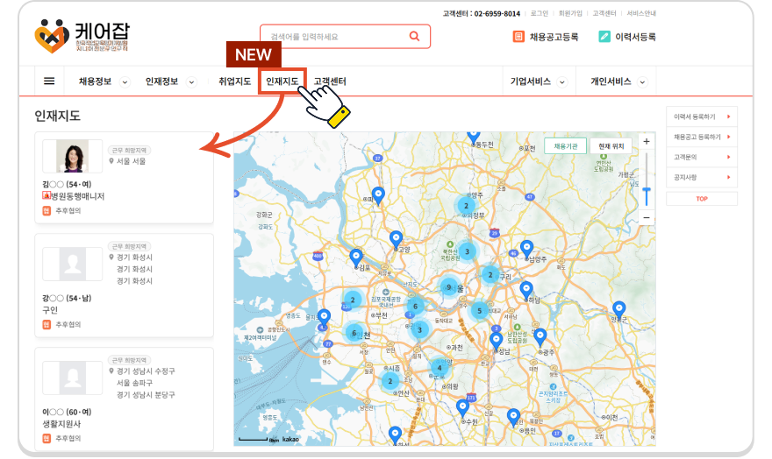Click map pin at 광주
The height and width of the screenshot is (459, 772).
540,337
